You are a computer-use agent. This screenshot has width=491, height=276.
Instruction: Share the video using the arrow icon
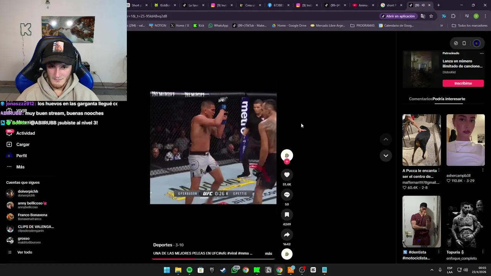tap(287, 235)
